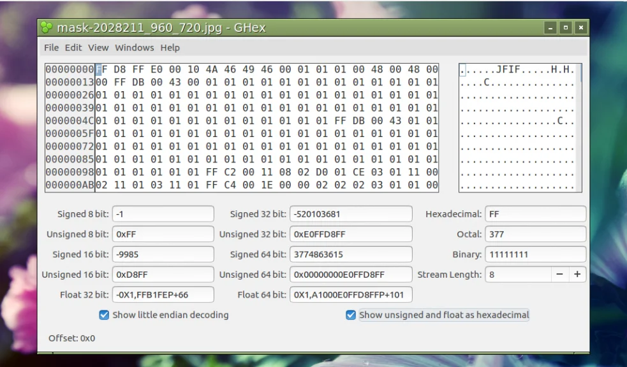
Task: Select the C2 byte in row 00000098
Action: point(230,172)
